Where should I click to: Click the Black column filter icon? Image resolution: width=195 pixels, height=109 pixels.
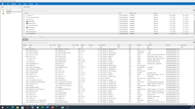(x=59, y=47)
